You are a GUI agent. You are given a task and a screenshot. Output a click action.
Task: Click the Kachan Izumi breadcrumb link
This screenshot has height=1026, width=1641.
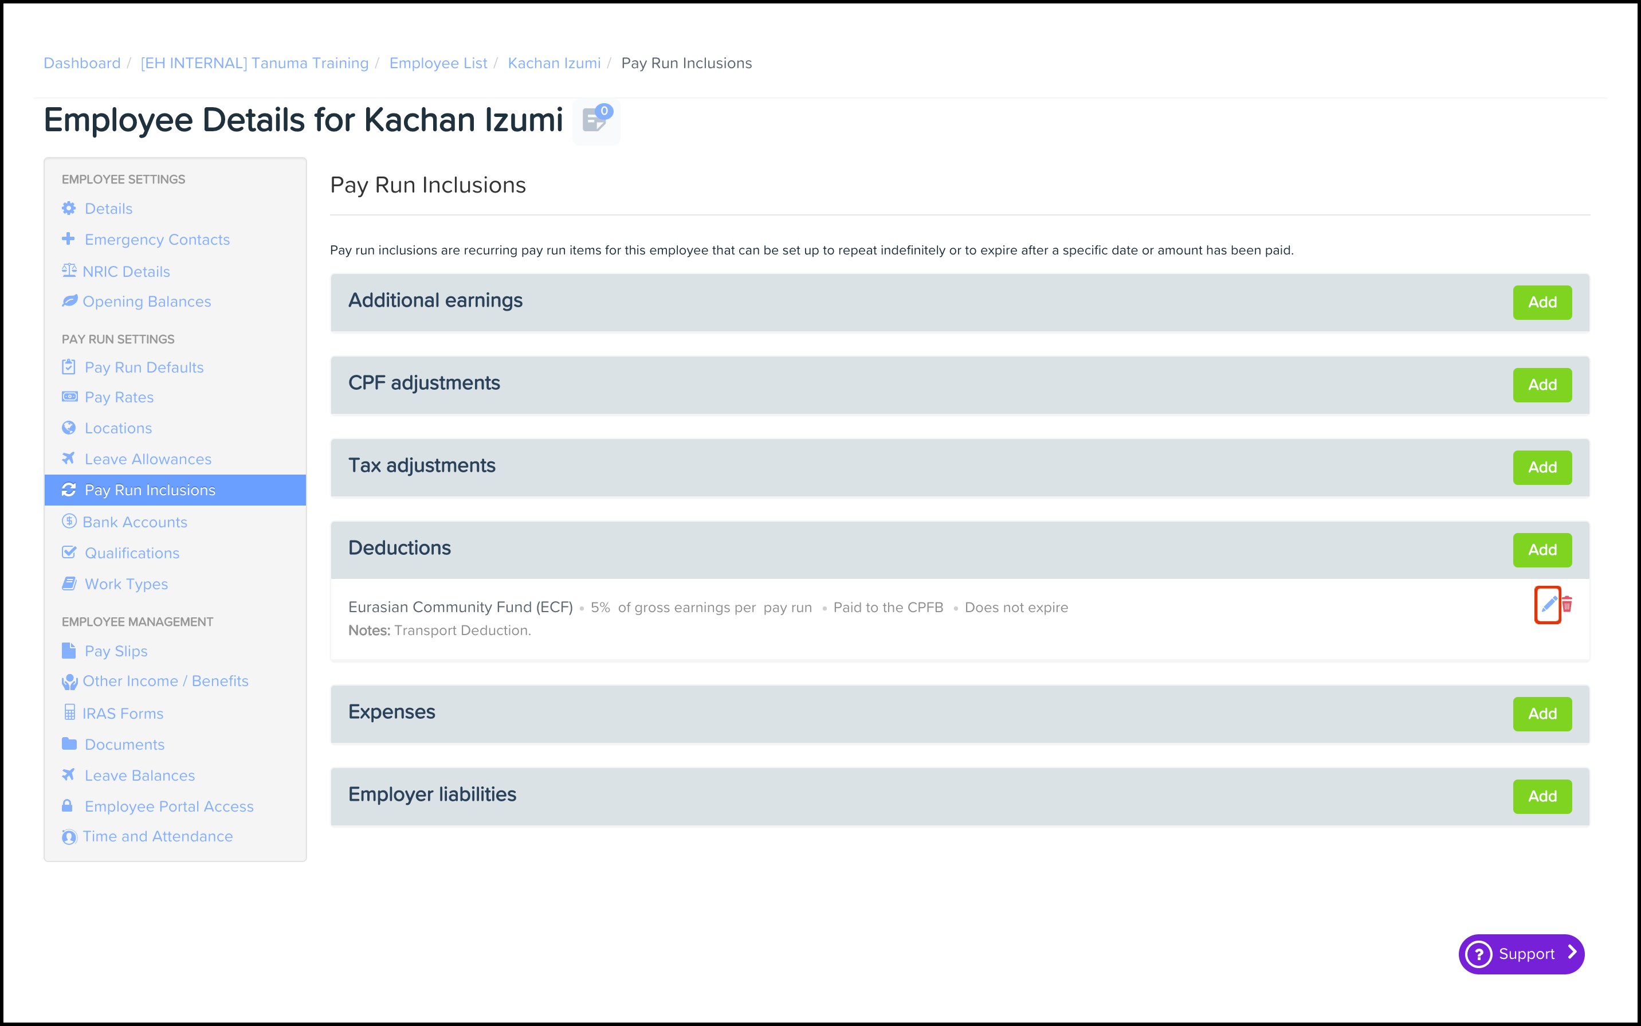tap(554, 63)
